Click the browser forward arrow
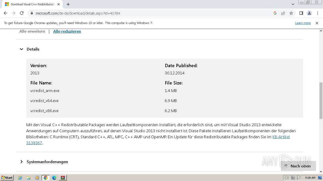This screenshot has width=323, height=181. coord(14,13)
